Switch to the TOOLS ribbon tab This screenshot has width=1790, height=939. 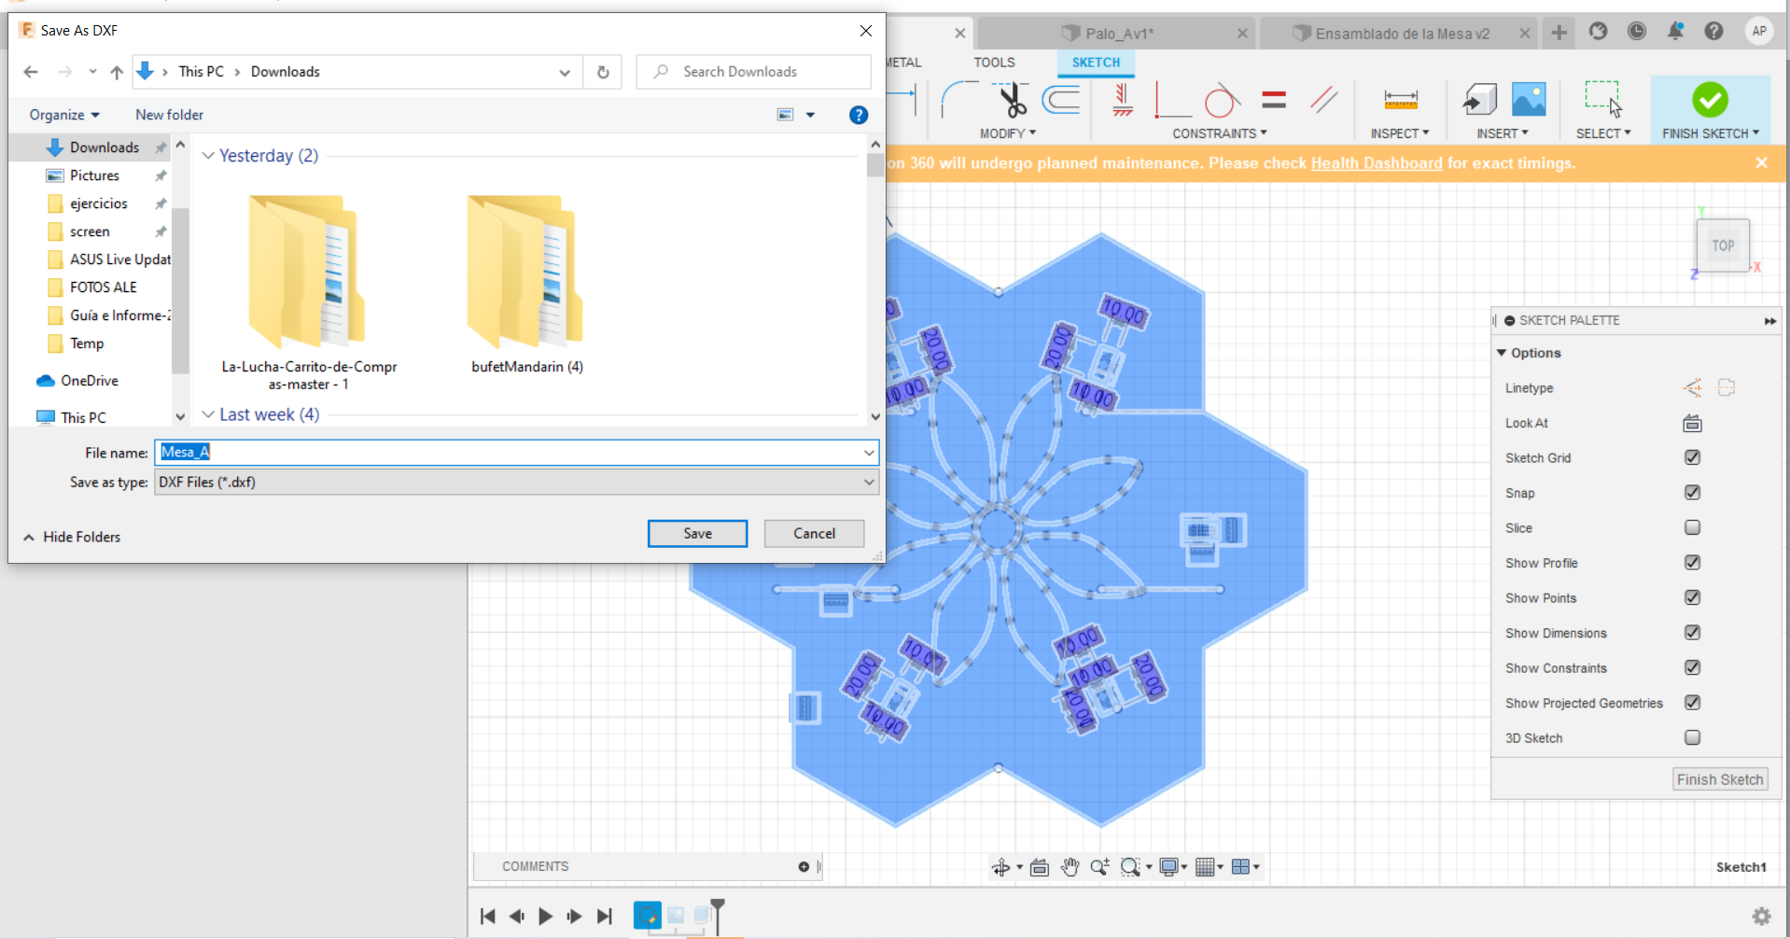[994, 63]
